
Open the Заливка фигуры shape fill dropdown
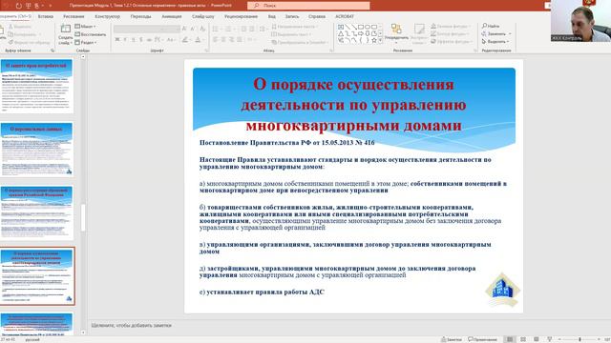pos(452,26)
